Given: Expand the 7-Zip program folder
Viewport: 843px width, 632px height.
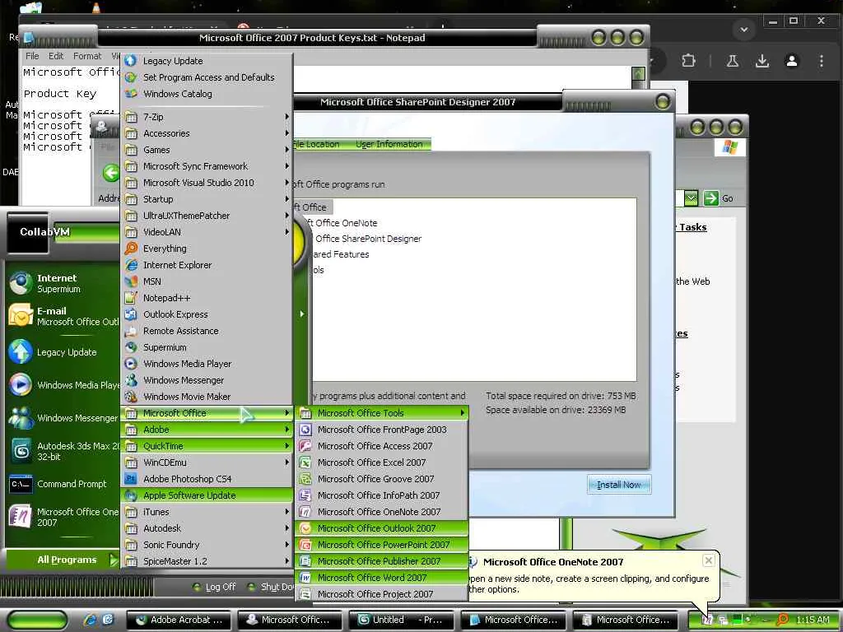Looking at the screenshot, I should click(207, 117).
